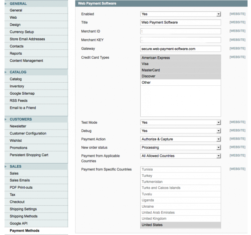Click the Merchant ID input field
Viewport: 251px width, 235px height.
[181, 31]
